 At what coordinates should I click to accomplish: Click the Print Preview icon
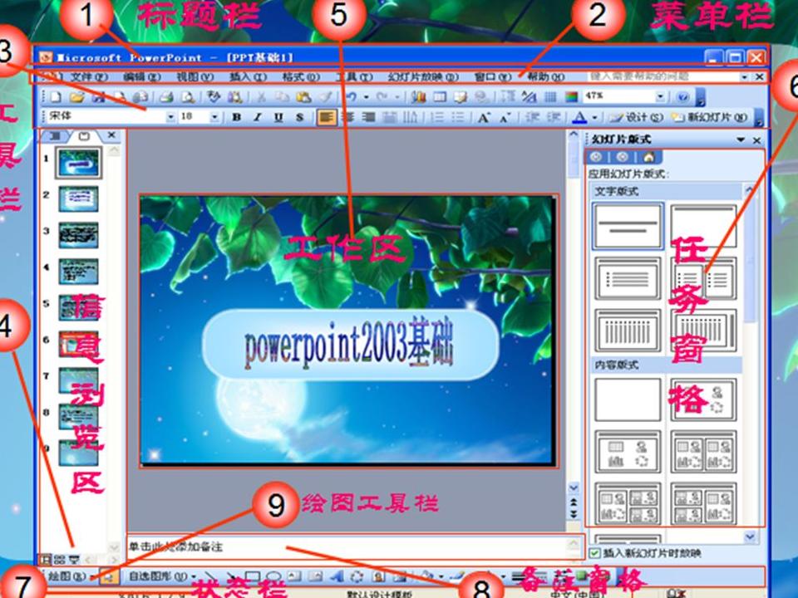(x=187, y=96)
